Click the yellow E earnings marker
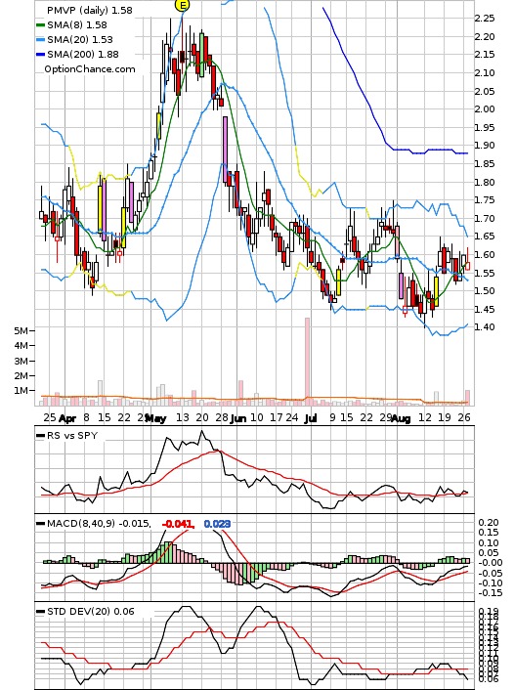514x690 pixels. pyautogui.click(x=182, y=5)
